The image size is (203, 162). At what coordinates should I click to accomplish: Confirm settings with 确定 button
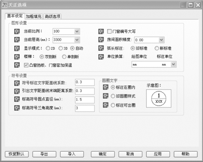103,154
